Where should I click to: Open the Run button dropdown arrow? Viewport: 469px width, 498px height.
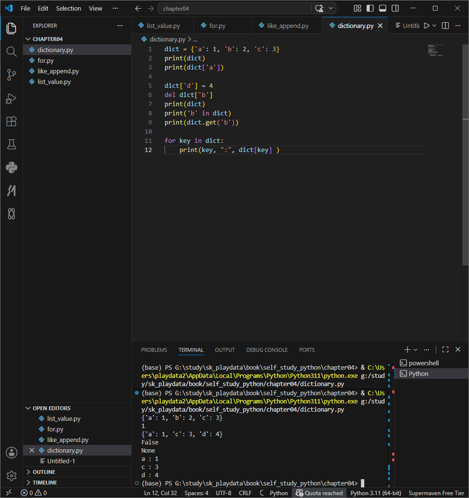tap(434, 26)
